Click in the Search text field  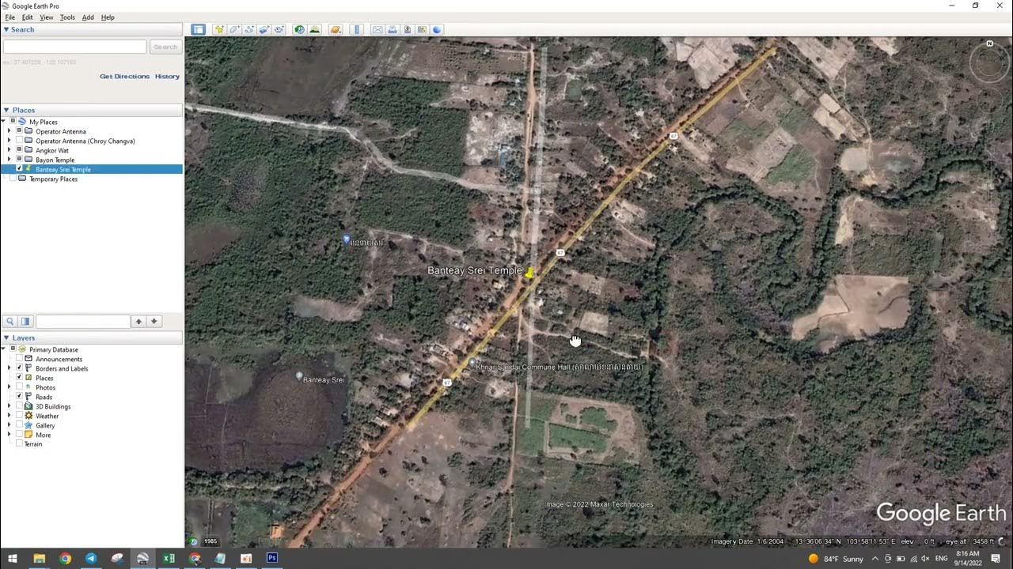coord(74,47)
